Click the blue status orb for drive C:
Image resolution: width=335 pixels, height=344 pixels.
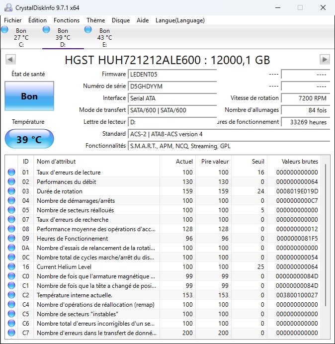(x=4, y=29)
